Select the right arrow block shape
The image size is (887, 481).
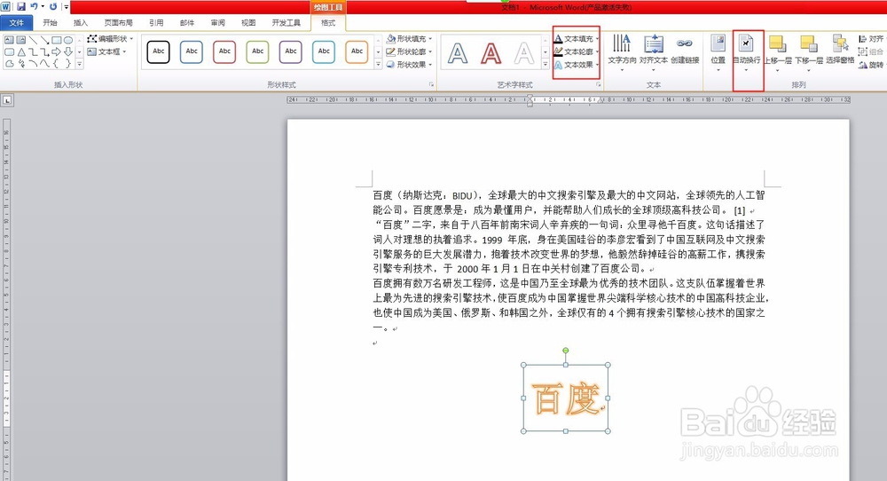pyautogui.click(x=57, y=52)
